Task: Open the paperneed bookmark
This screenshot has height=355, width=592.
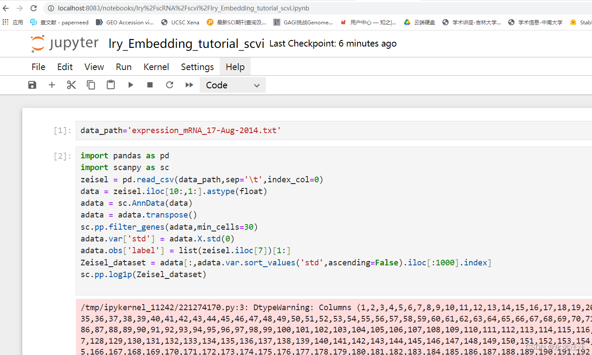Action: tap(59, 22)
